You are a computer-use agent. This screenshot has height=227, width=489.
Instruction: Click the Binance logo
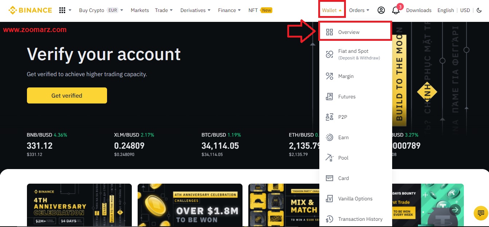point(31,10)
